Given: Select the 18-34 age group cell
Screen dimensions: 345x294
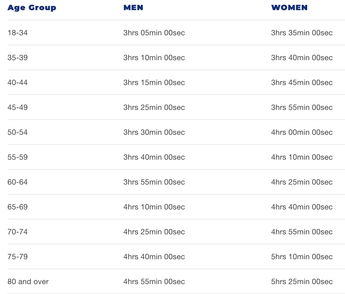Looking at the screenshot, I should coord(18,33).
